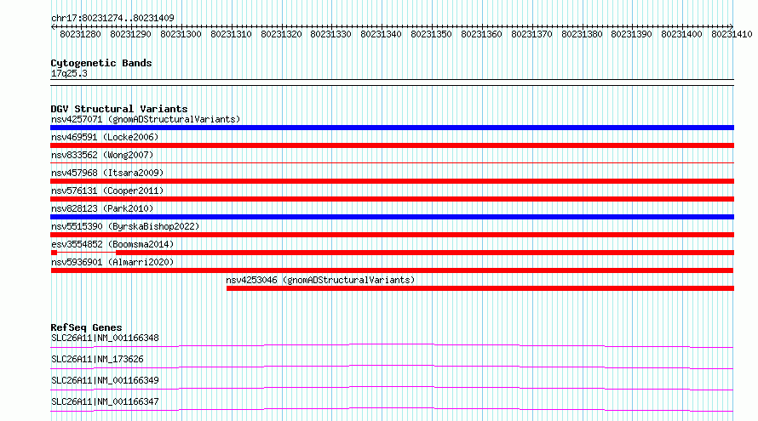Click ruler position 80231390

pyautogui.click(x=631, y=34)
